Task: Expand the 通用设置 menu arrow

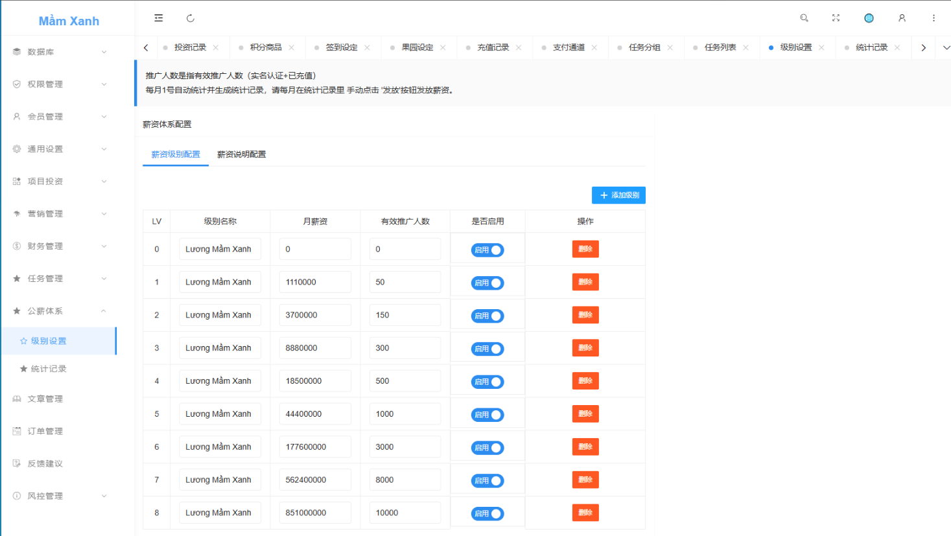Action: click(x=104, y=149)
